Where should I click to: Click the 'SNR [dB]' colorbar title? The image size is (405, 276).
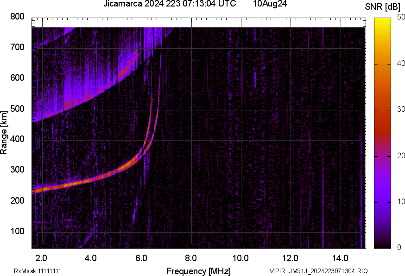coord(383,7)
